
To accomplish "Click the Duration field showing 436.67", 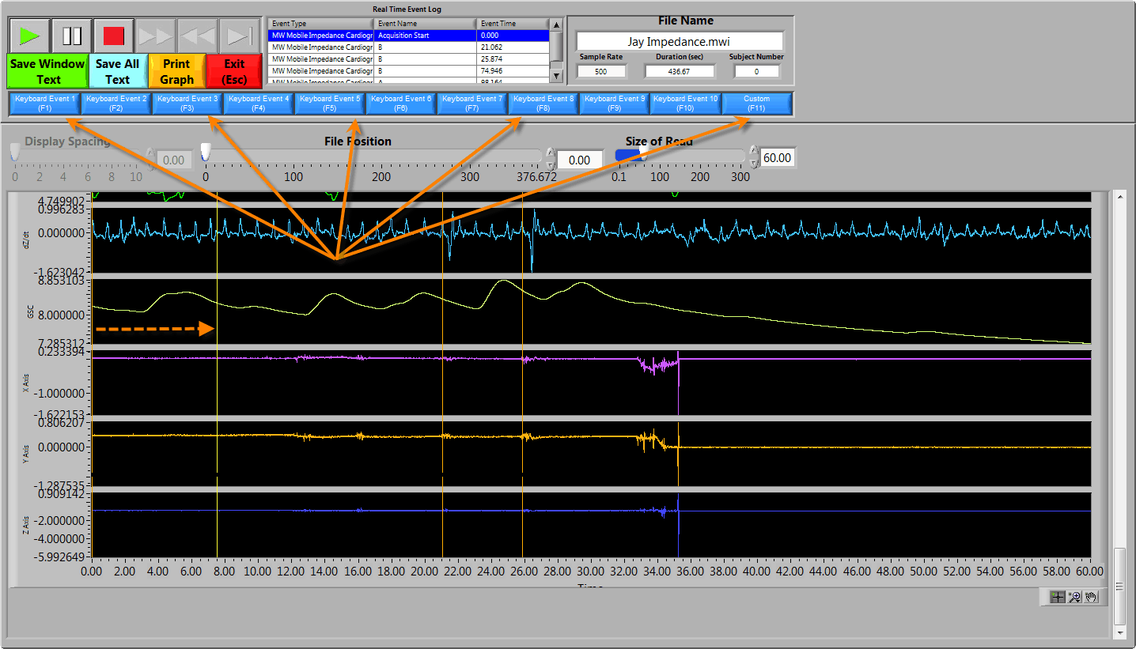I will click(x=680, y=71).
